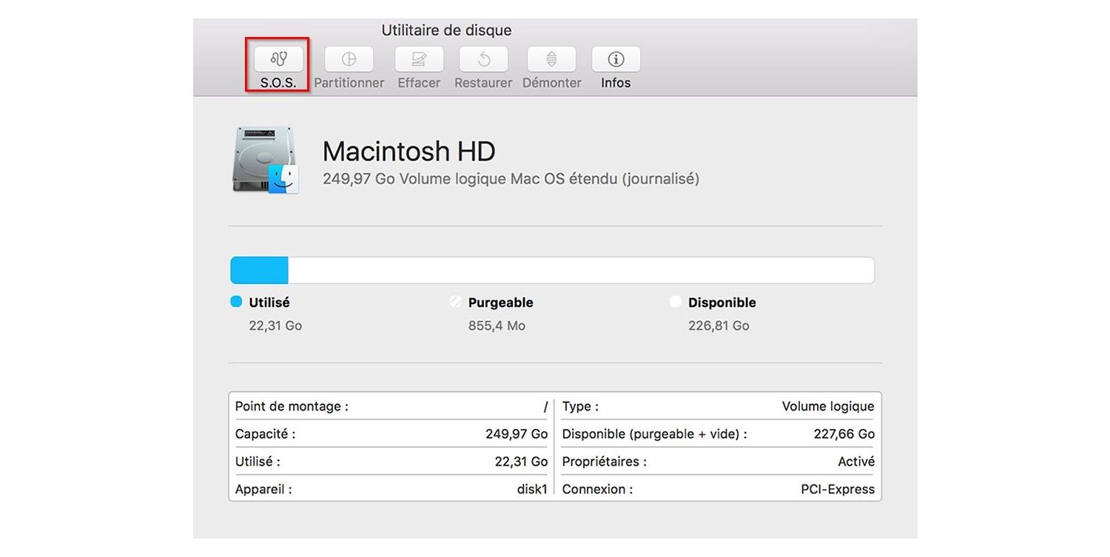Click the Macintosh HD drive icon

266,161
